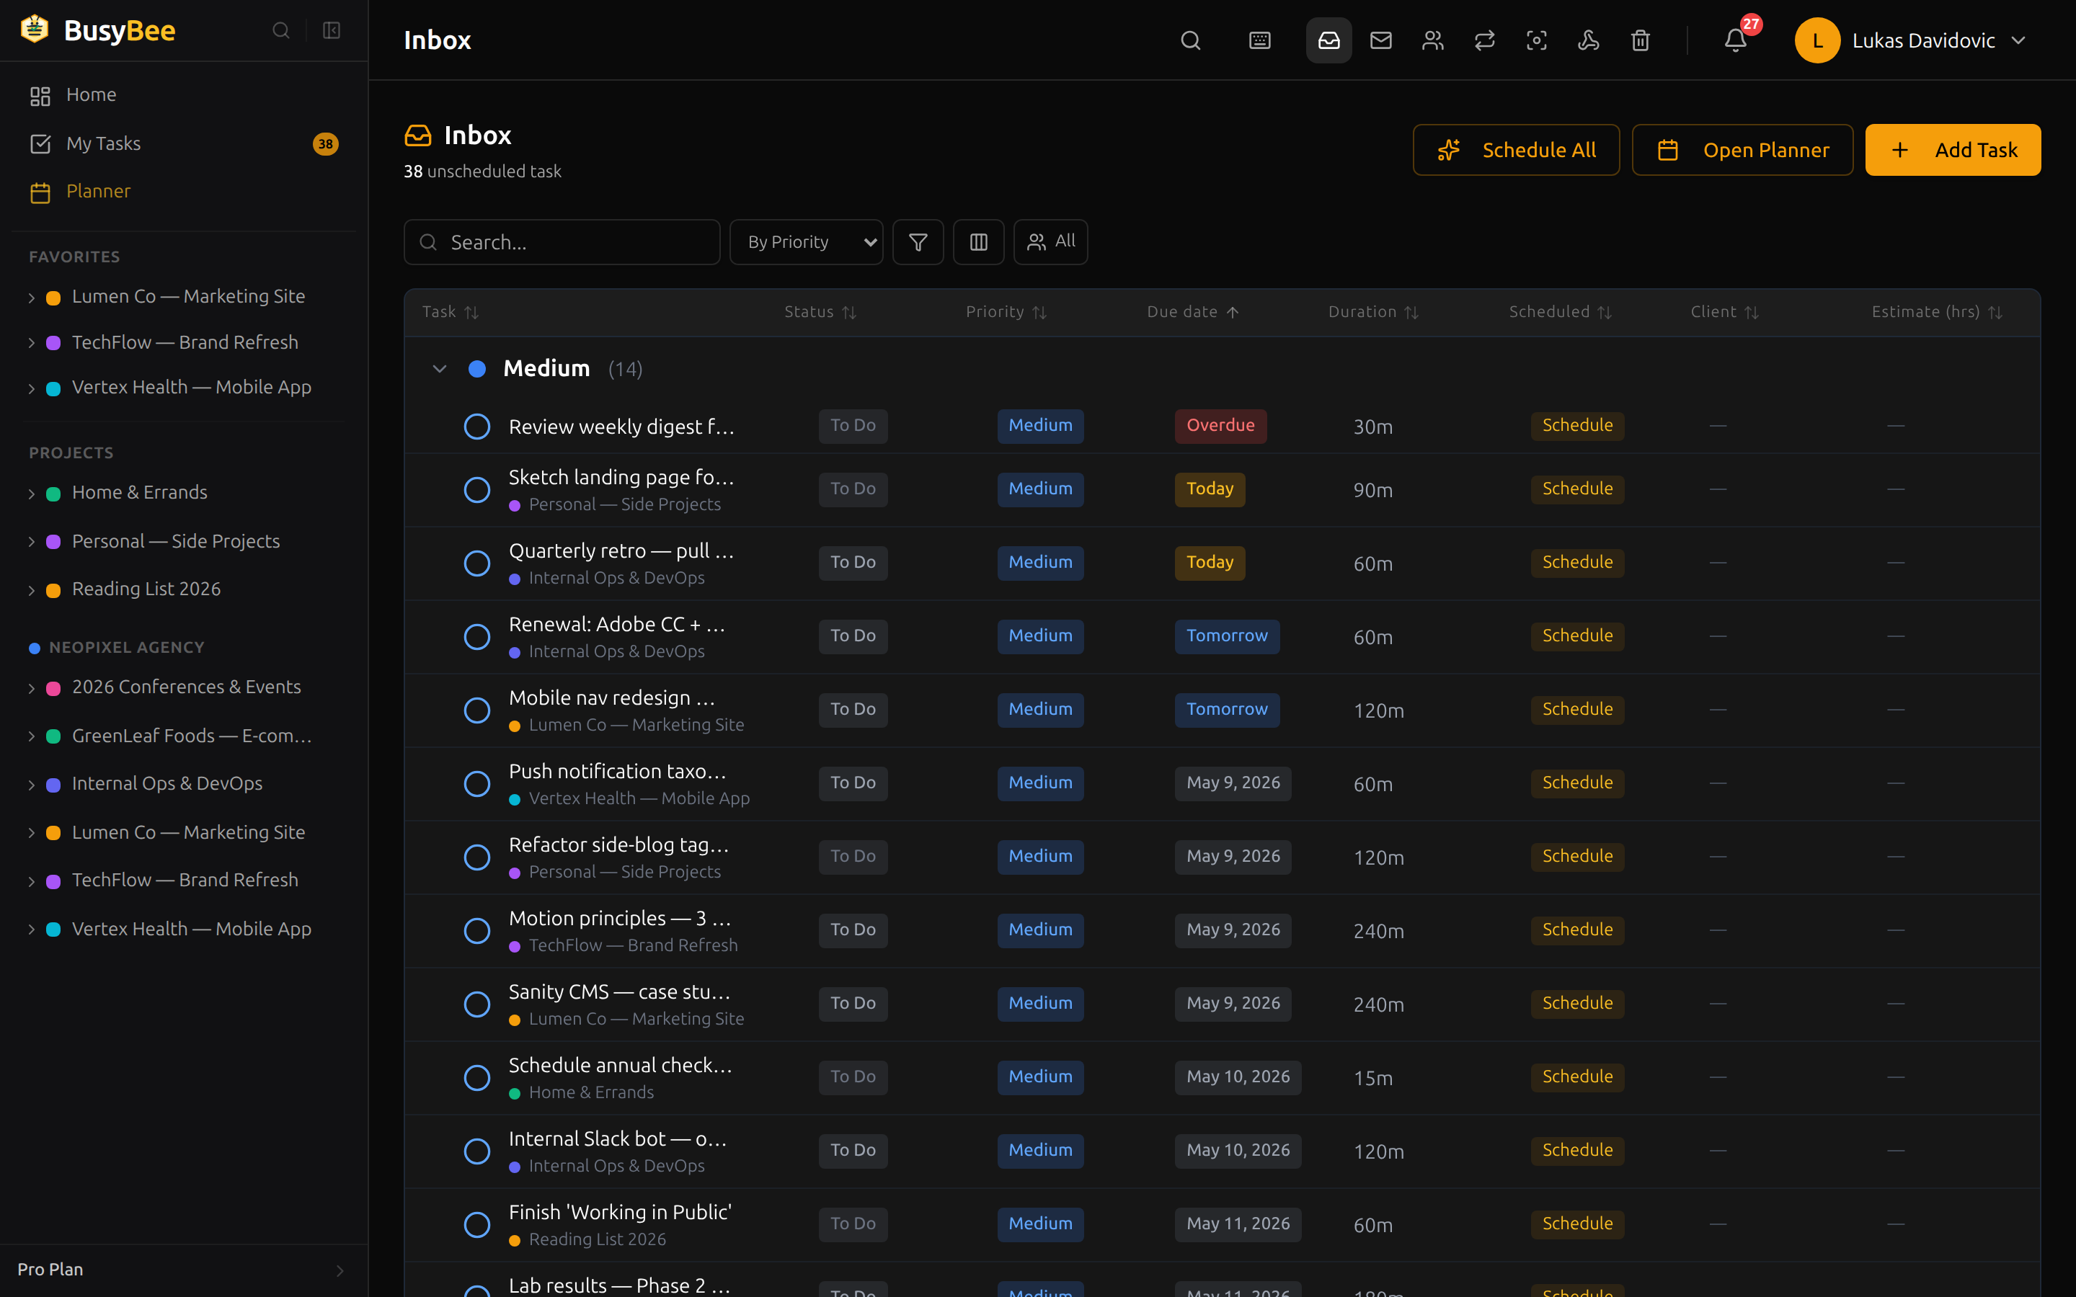Expand Reading List 2026 project

(x=32, y=590)
